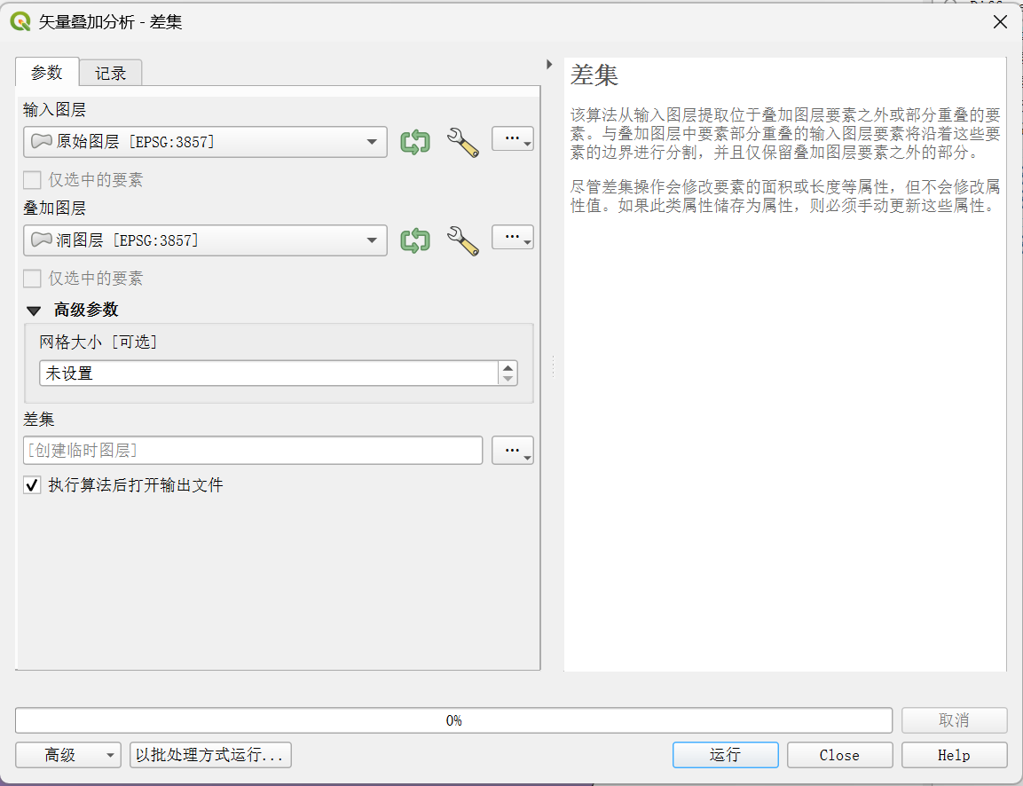This screenshot has height=786, width=1023.
Task: Open the wrench advanced options for 输入图层
Action: coord(462,142)
